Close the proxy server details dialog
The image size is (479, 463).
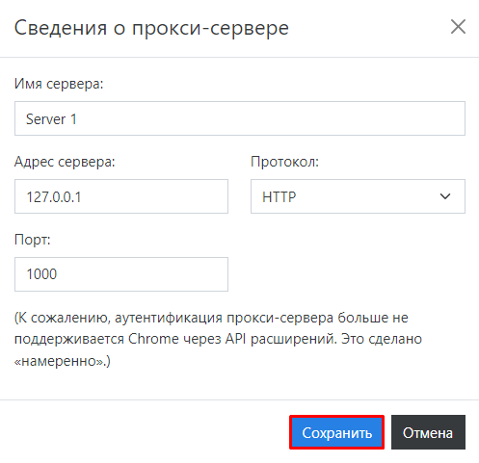pos(458,27)
